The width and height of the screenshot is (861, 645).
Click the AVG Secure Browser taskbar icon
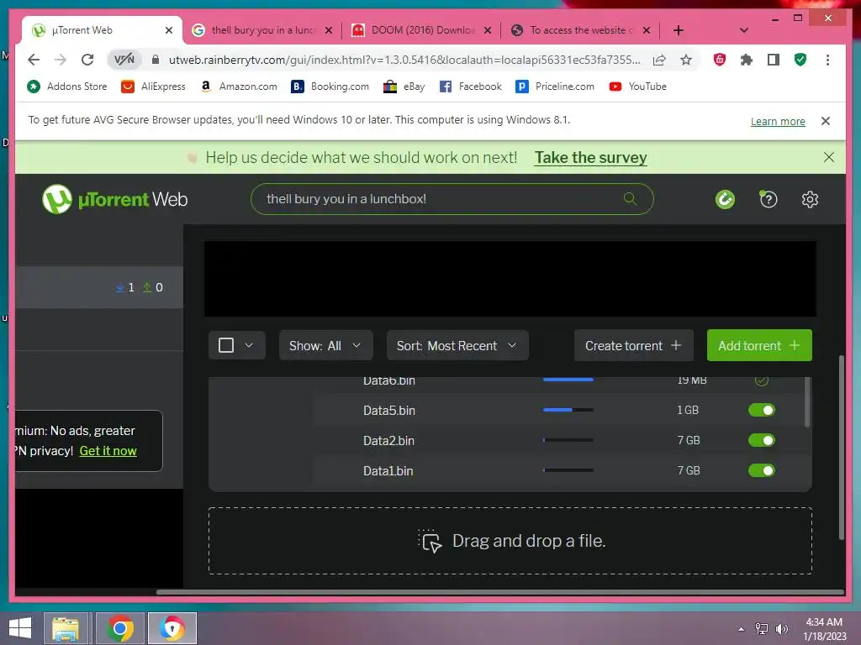(172, 628)
